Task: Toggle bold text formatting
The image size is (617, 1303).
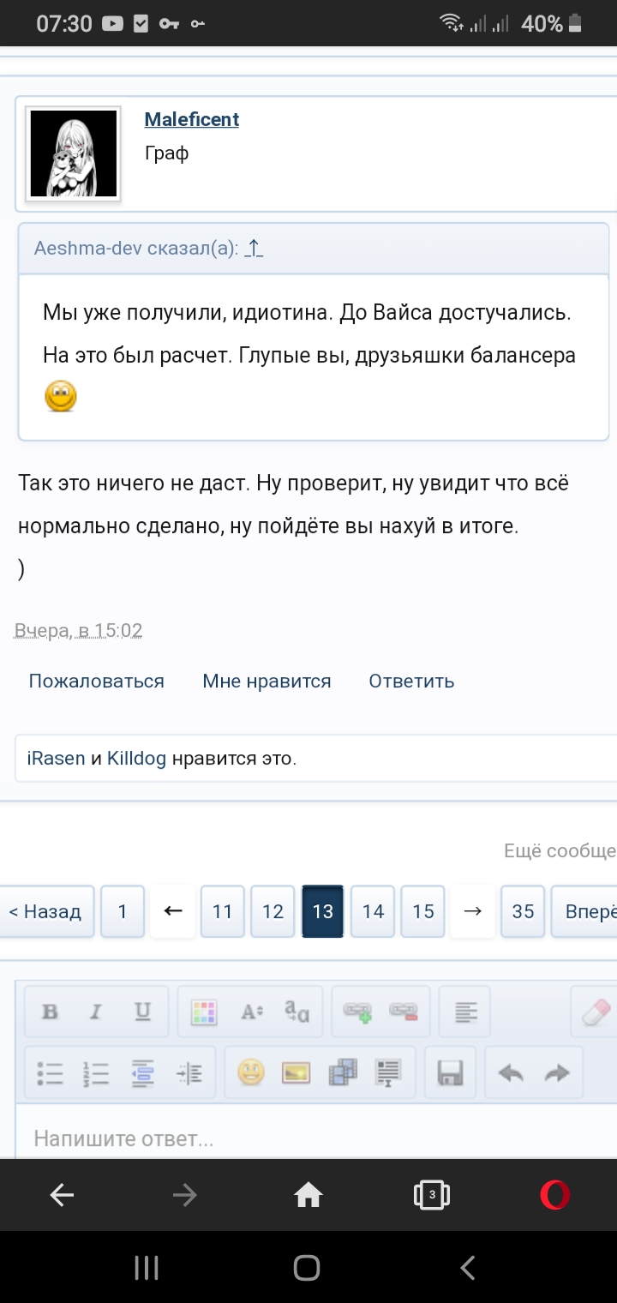Action: [x=50, y=1012]
